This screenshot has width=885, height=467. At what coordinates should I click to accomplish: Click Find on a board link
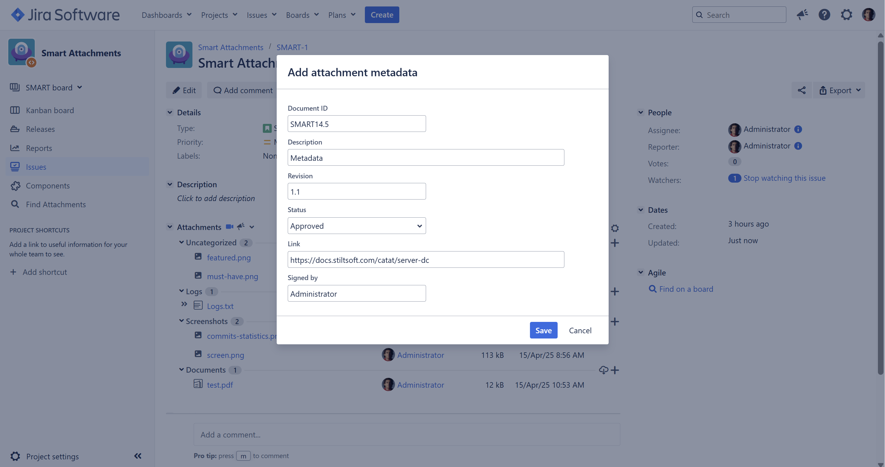click(x=686, y=289)
